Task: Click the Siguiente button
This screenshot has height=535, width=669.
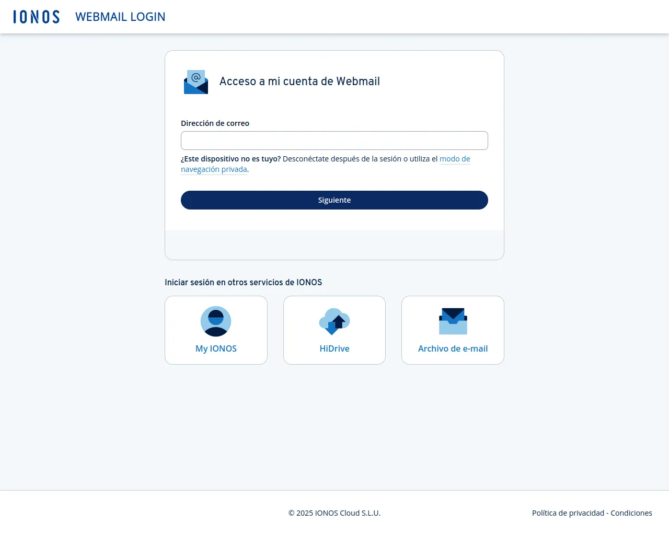Action: click(x=334, y=200)
